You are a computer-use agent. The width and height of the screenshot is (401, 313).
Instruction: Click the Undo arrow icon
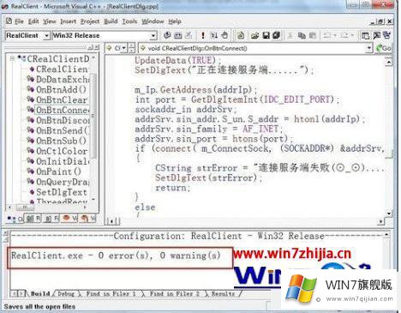click(x=327, y=35)
